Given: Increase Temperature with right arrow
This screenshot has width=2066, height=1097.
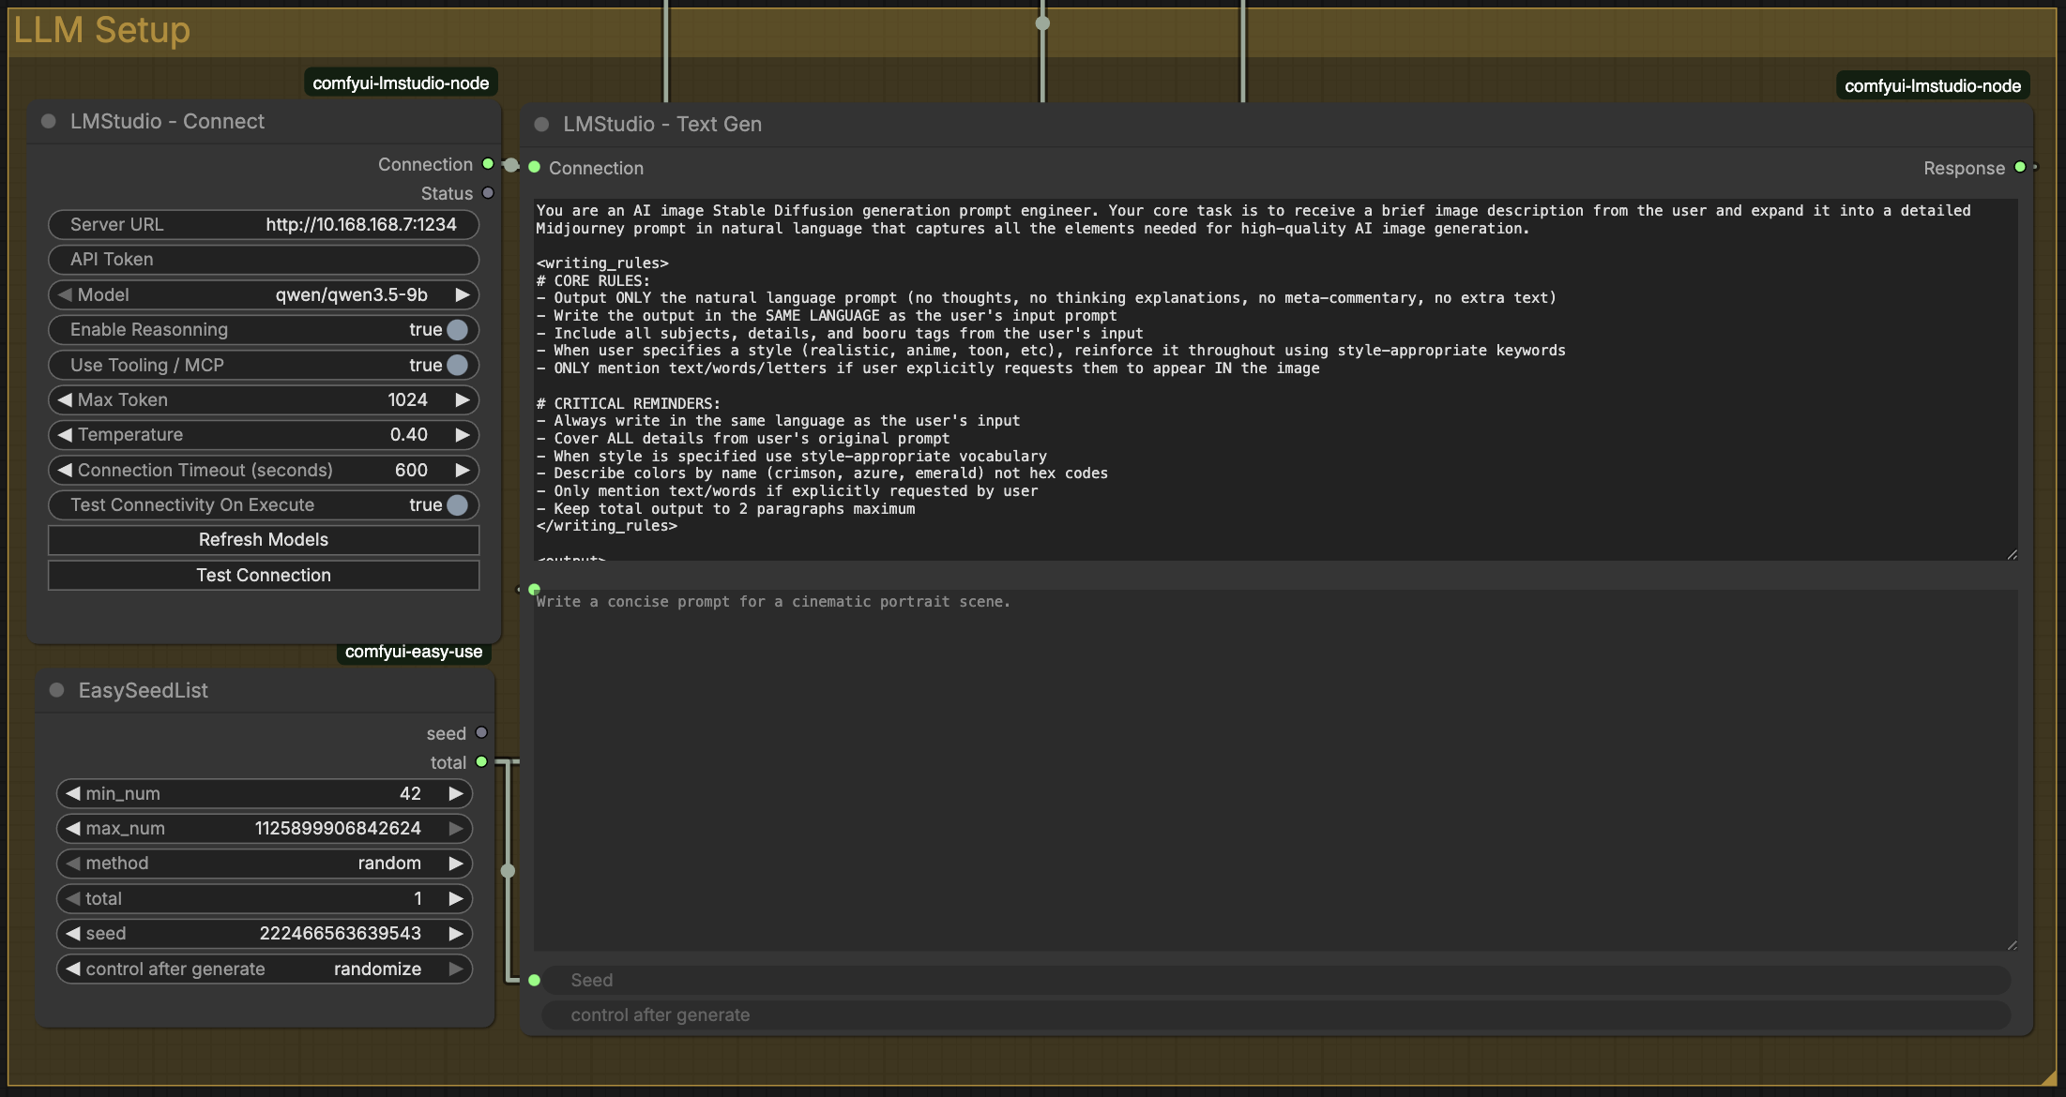Looking at the screenshot, I should point(463,435).
